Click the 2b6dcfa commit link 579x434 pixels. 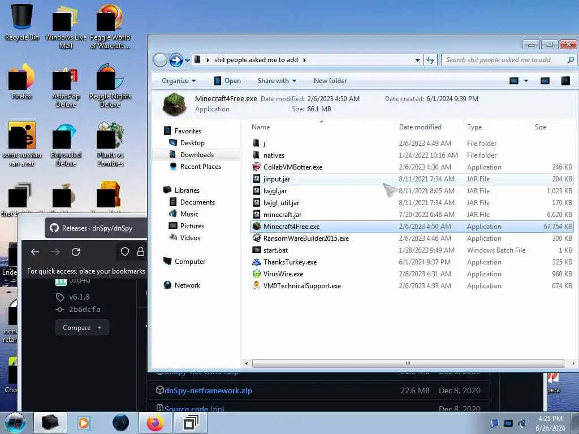[x=85, y=309]
